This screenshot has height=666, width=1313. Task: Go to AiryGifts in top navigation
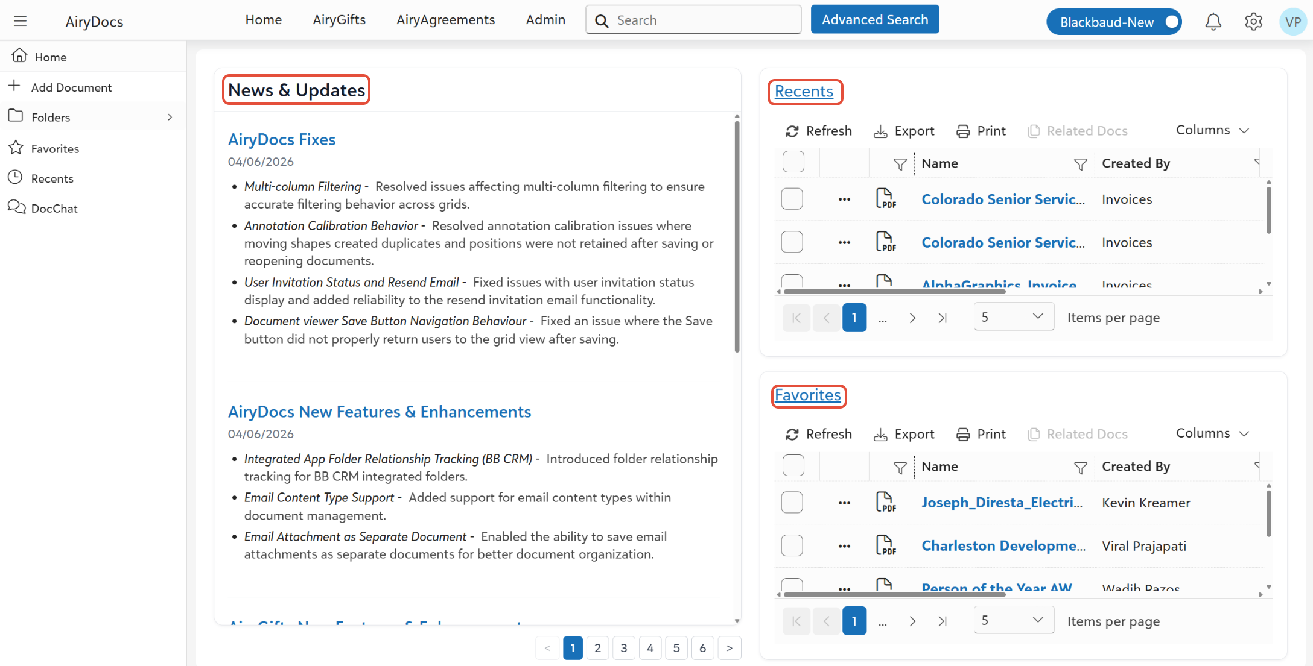[x=339, y=20]
